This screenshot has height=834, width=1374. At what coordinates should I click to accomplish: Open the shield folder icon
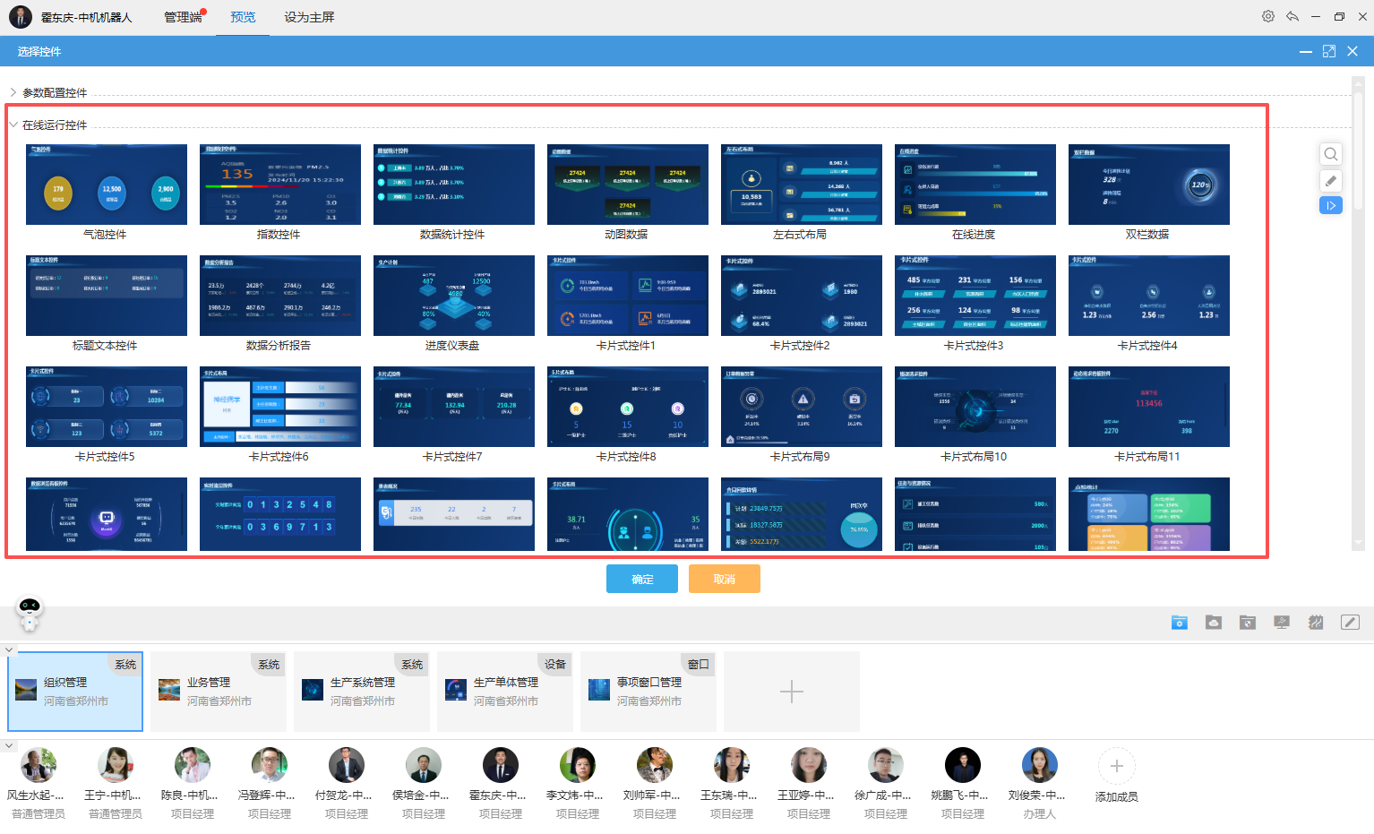click(x=1248, y=623)
